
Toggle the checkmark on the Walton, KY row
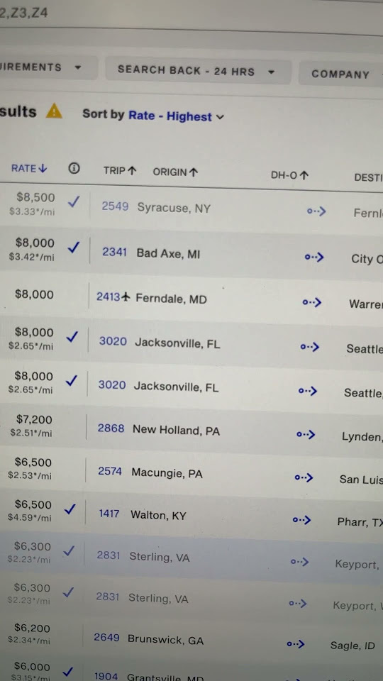(x=70, y=509)
